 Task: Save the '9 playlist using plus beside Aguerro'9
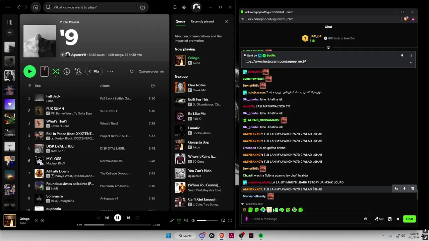coord(62,55)
